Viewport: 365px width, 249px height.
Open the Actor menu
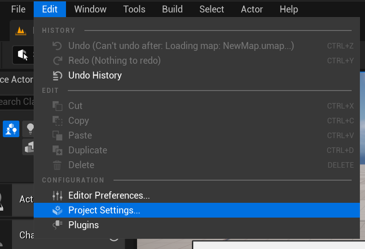point(252,9)
